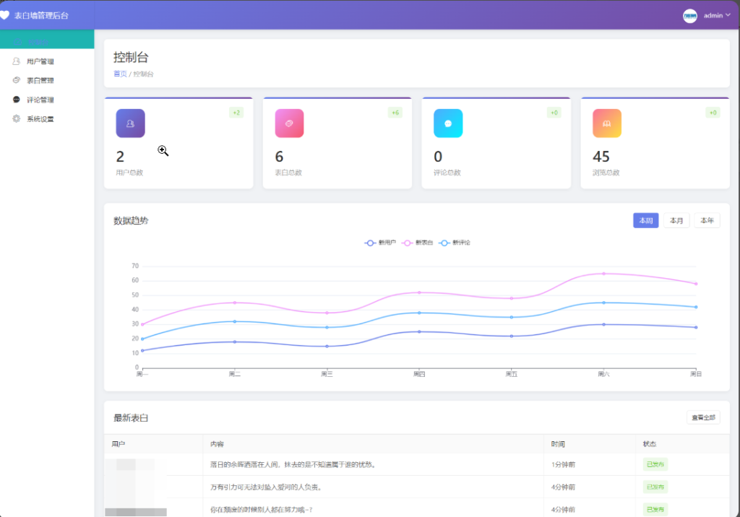
Task: Select the 用户管理 user icon in sidebar
Action: (x=17, y=61)
